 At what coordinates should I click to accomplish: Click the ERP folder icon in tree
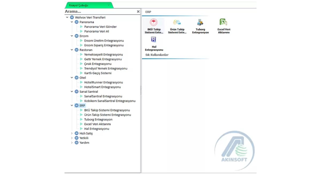click(x=77, y=106)
